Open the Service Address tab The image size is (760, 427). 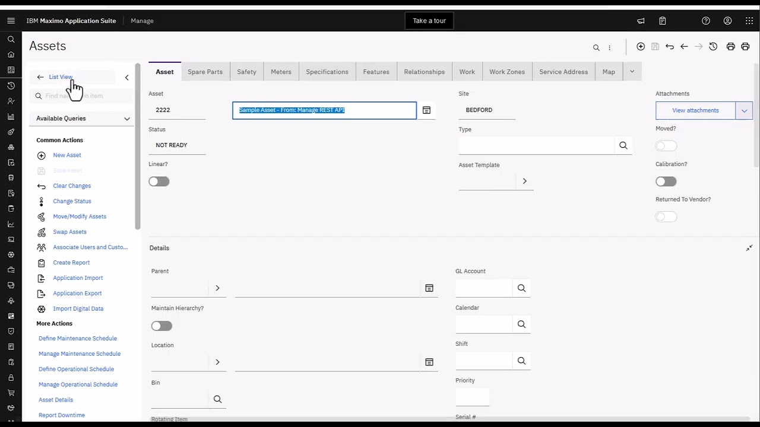point(563,72)
